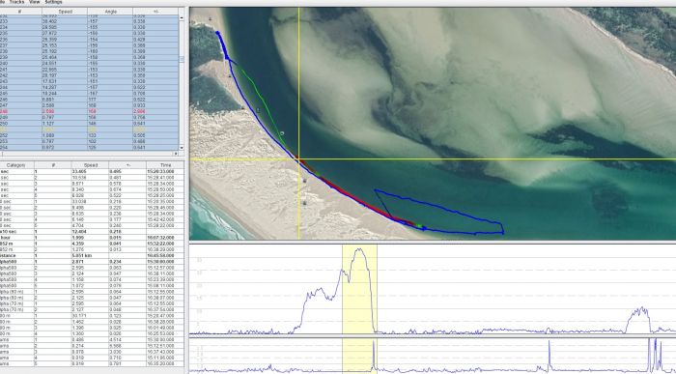Click the scroll-up arrow of the points table
This screenshot has height=374, width=676.
pyautogui.click(x=182, y=18)
